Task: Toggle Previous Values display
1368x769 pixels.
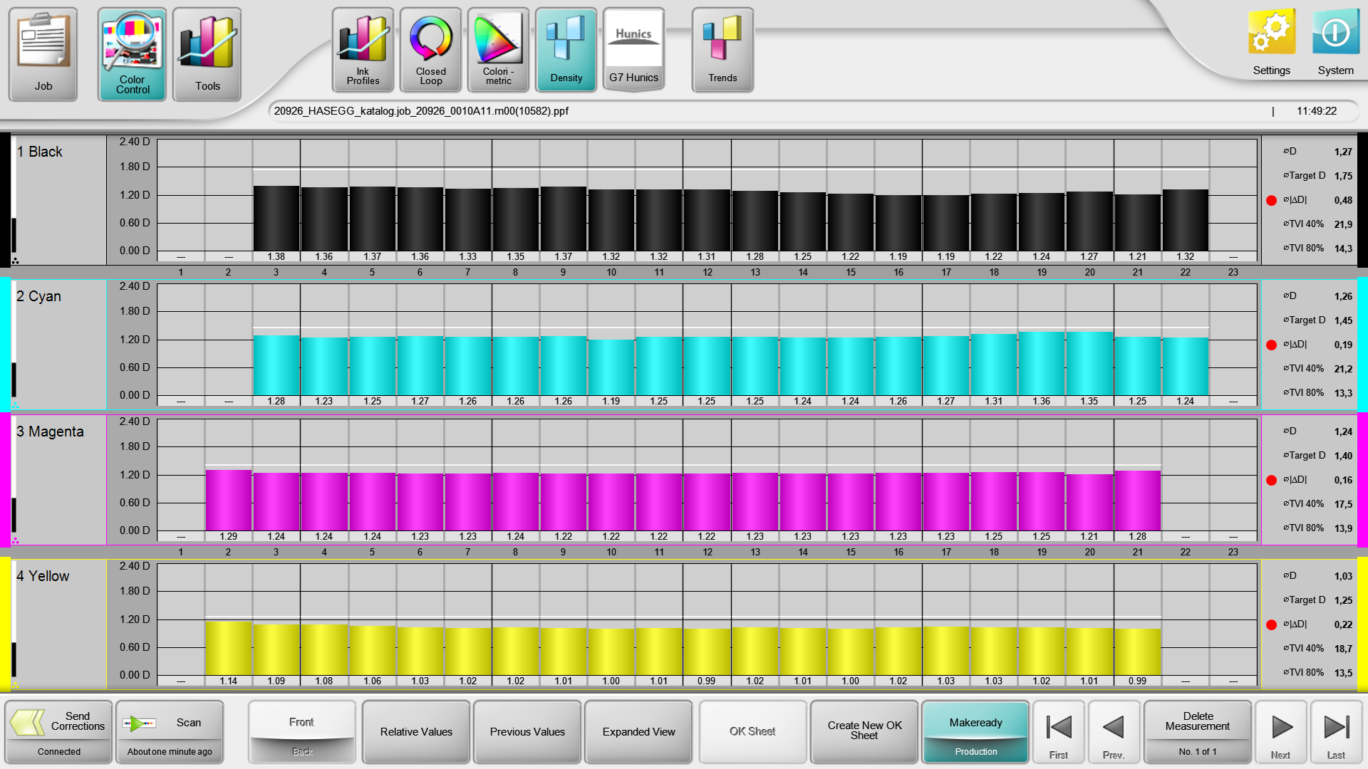Action: pyautogui.click(x=527, y=732)
